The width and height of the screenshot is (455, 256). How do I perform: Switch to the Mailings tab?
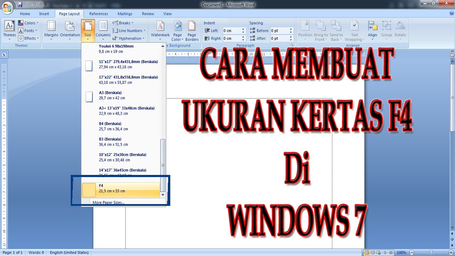(x=125, y=14)
